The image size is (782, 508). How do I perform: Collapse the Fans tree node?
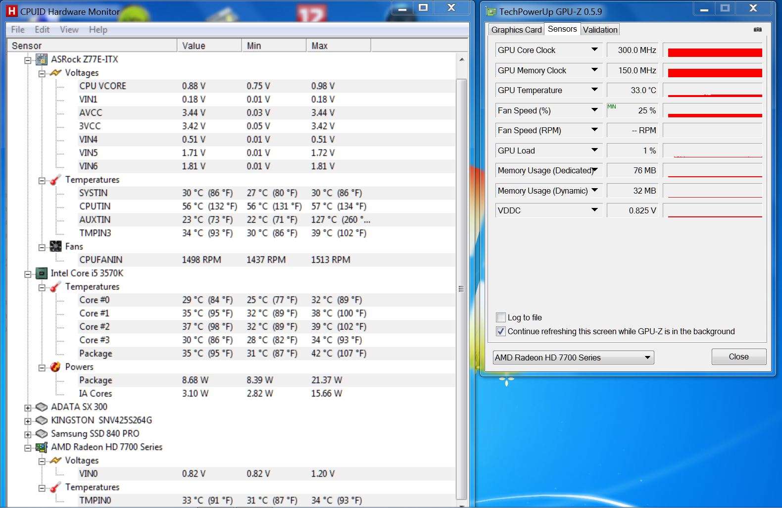[x=42, y=248]
